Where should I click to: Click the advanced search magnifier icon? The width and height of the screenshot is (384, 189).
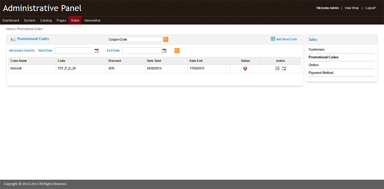177,51
